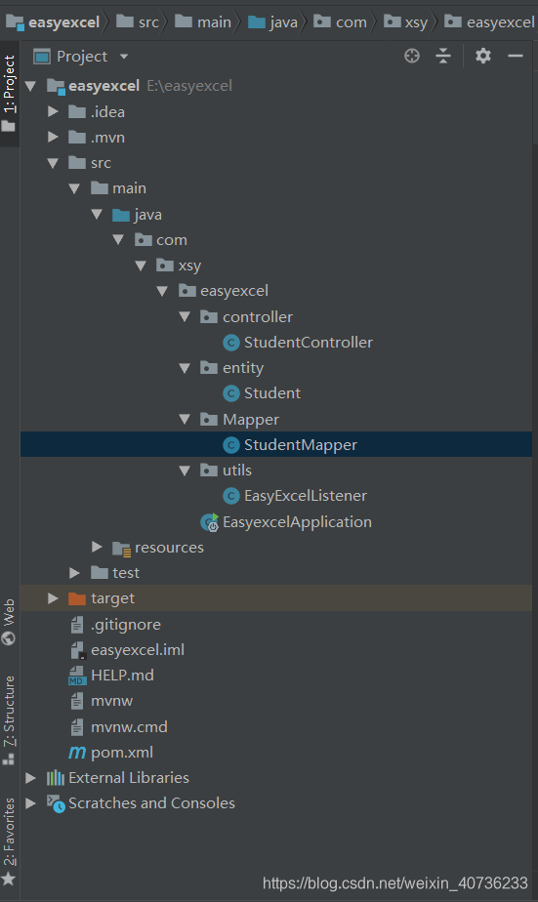
Task: Expand the .mvn folder
Action: (53, 137)
